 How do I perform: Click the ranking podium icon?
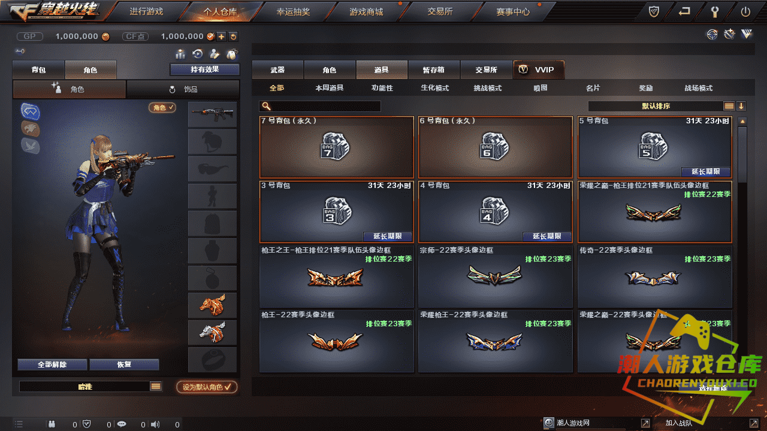click(180, 54)
